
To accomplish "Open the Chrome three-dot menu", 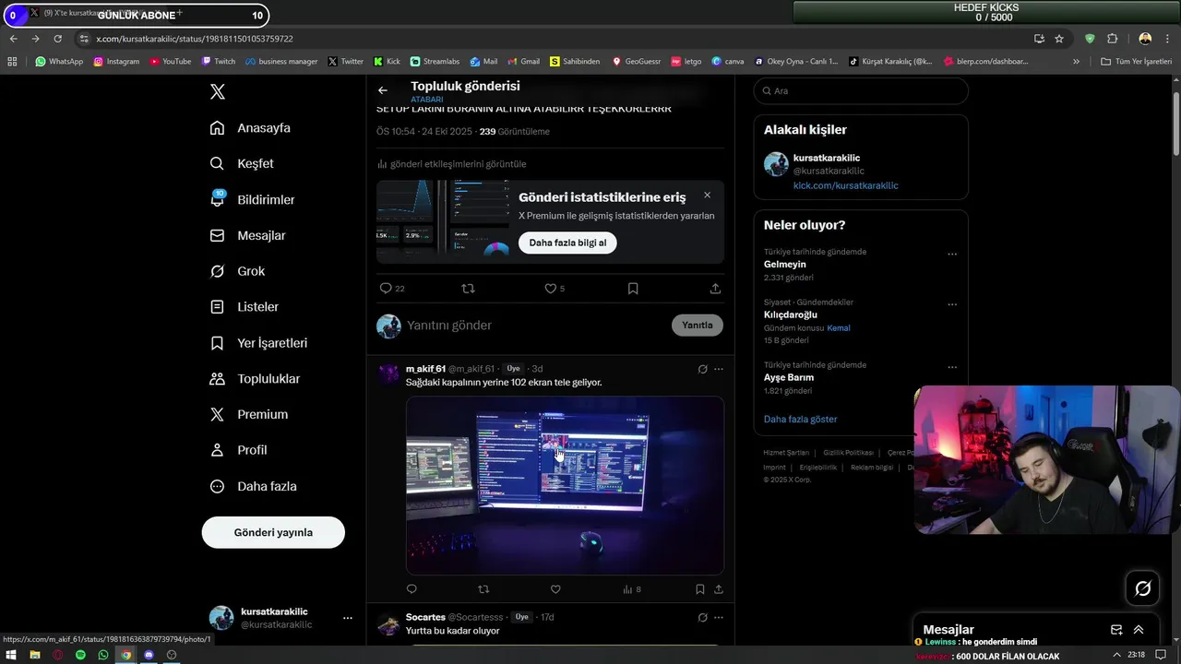I will pos(1168,39).
